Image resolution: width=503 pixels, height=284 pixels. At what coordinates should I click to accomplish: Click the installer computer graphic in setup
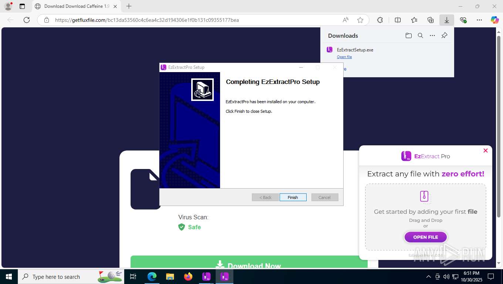[202, 89]
